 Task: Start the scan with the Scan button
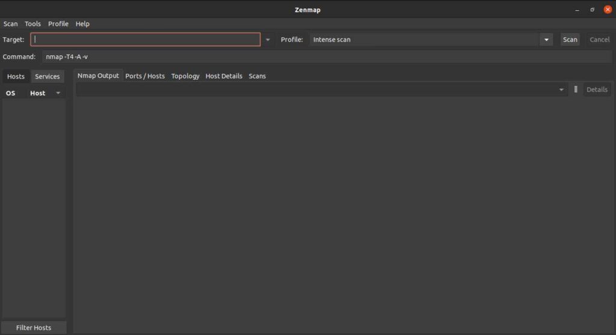pos(570,40)
